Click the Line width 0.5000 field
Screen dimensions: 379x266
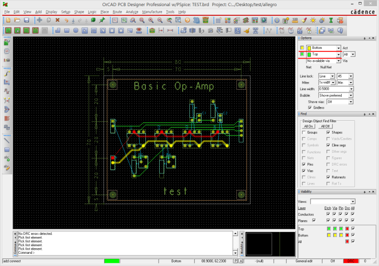336,89
